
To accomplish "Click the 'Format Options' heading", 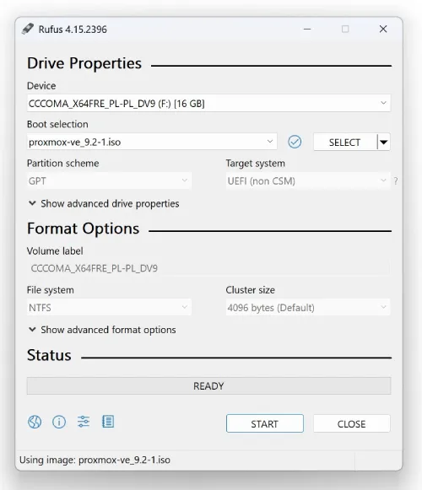I will pyautogui.click(x=84, y=229).
